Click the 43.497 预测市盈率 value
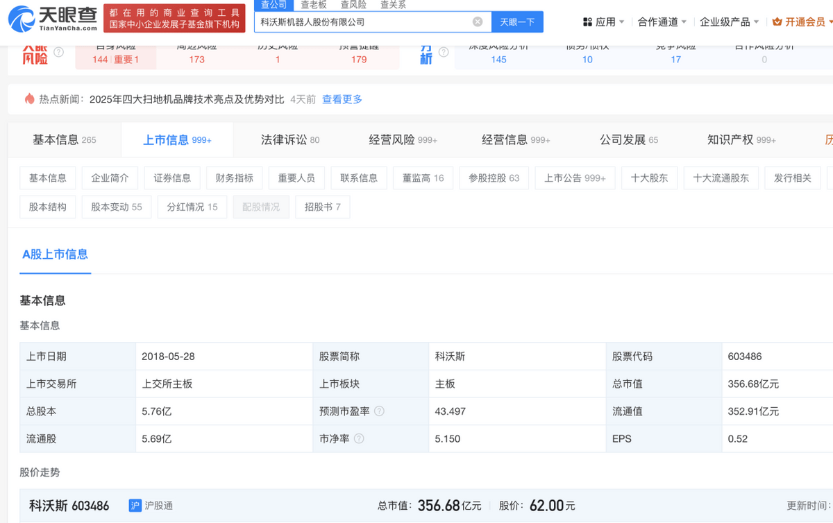The width and height of the screenshot is (833, 523). pyautogui.click(x=450, y=411)
